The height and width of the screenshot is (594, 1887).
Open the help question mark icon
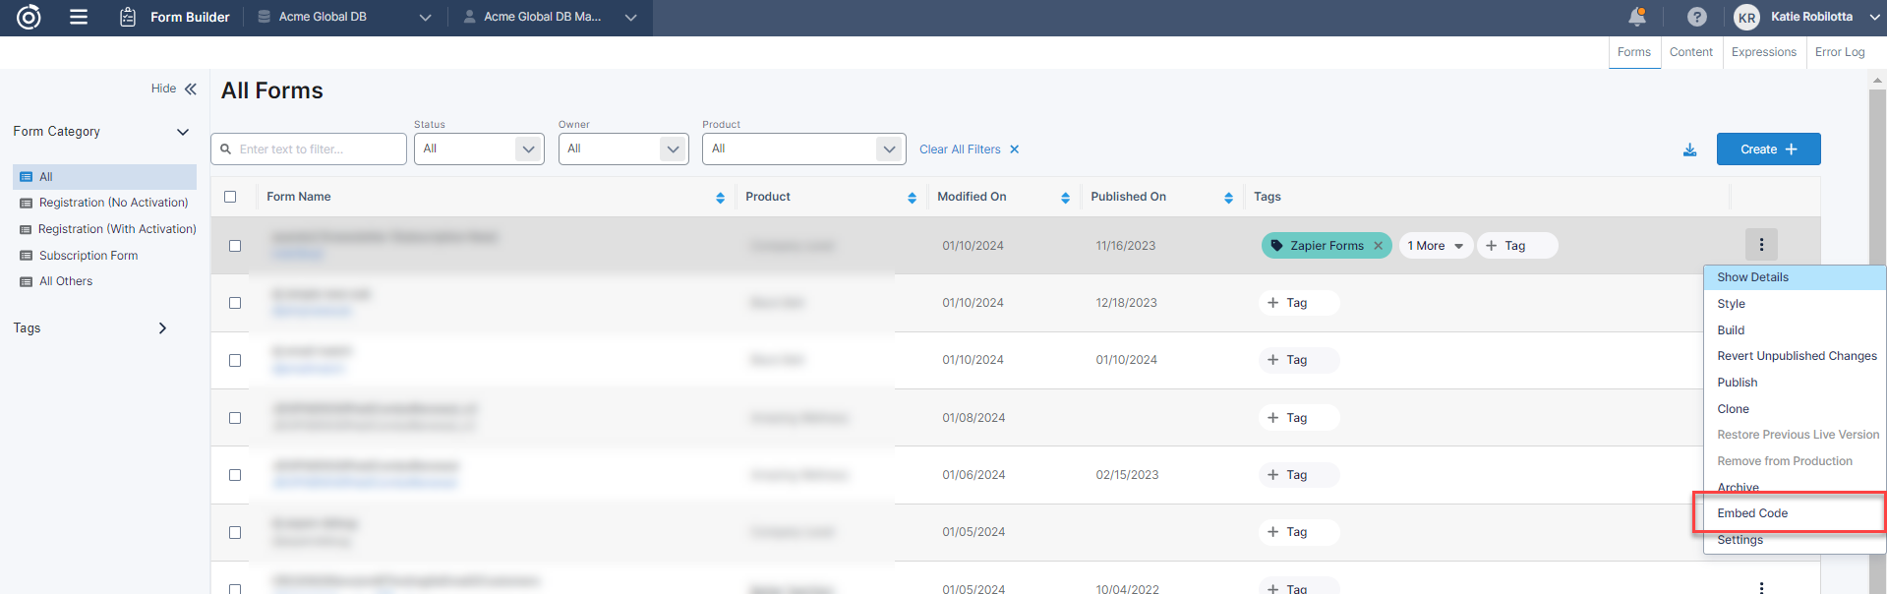click(1697, 17)
